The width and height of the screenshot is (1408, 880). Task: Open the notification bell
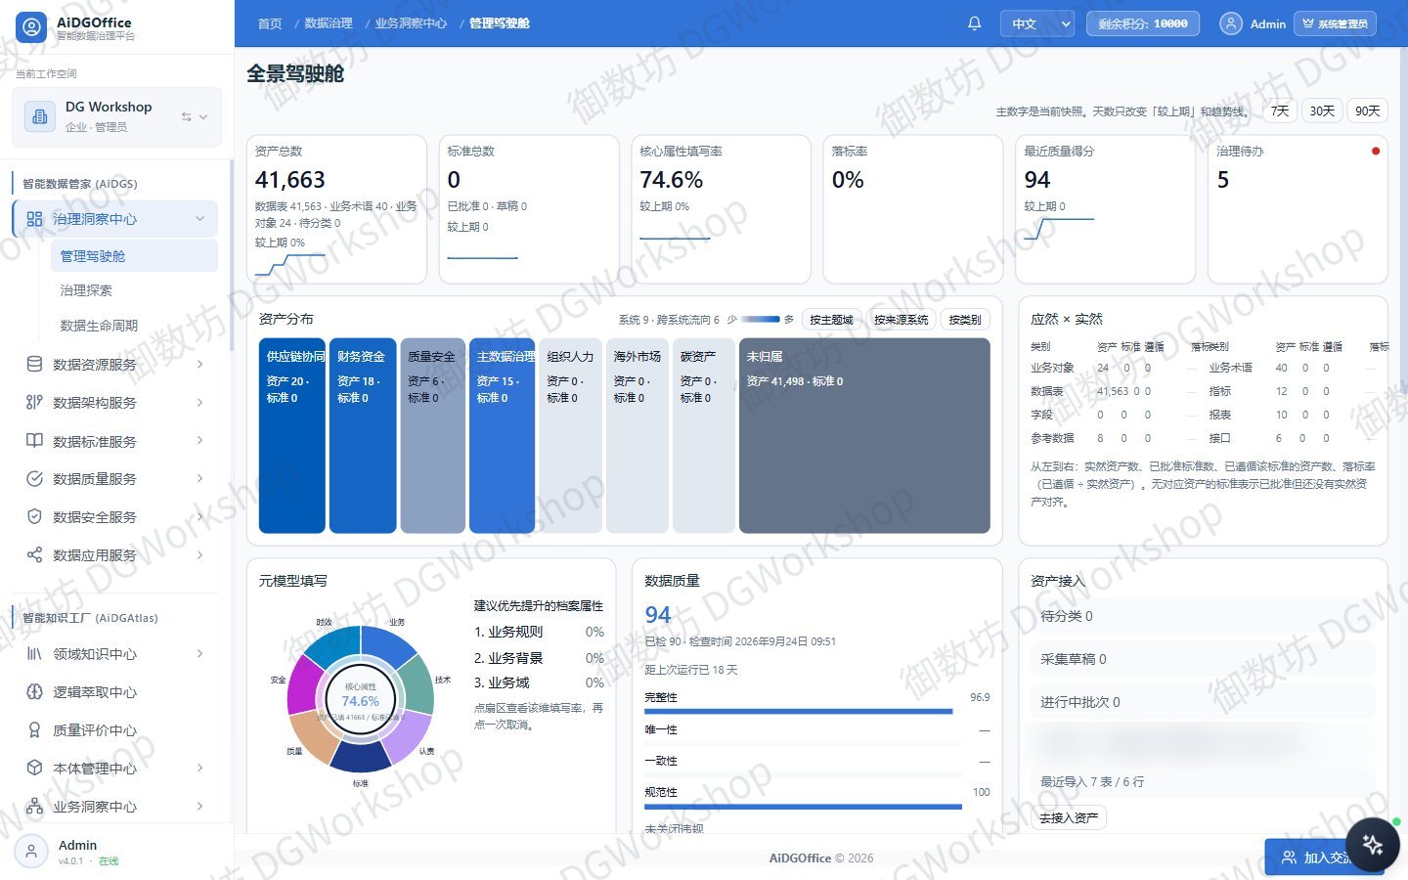click(x=974, y=23)
